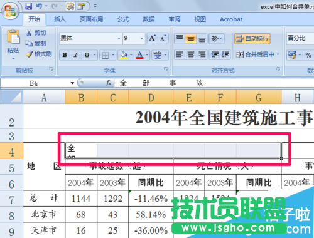Open the Acrobat ribbon tab
The image size is (314, 238).
[x=231, y=19]
